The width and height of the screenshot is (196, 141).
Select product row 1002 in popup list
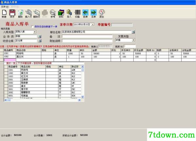click(x=42, y=73)
